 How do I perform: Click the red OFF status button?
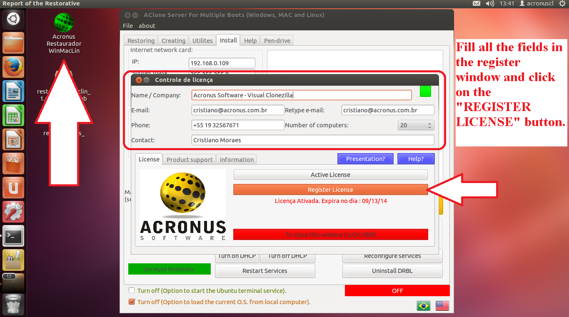pos(397,291)
